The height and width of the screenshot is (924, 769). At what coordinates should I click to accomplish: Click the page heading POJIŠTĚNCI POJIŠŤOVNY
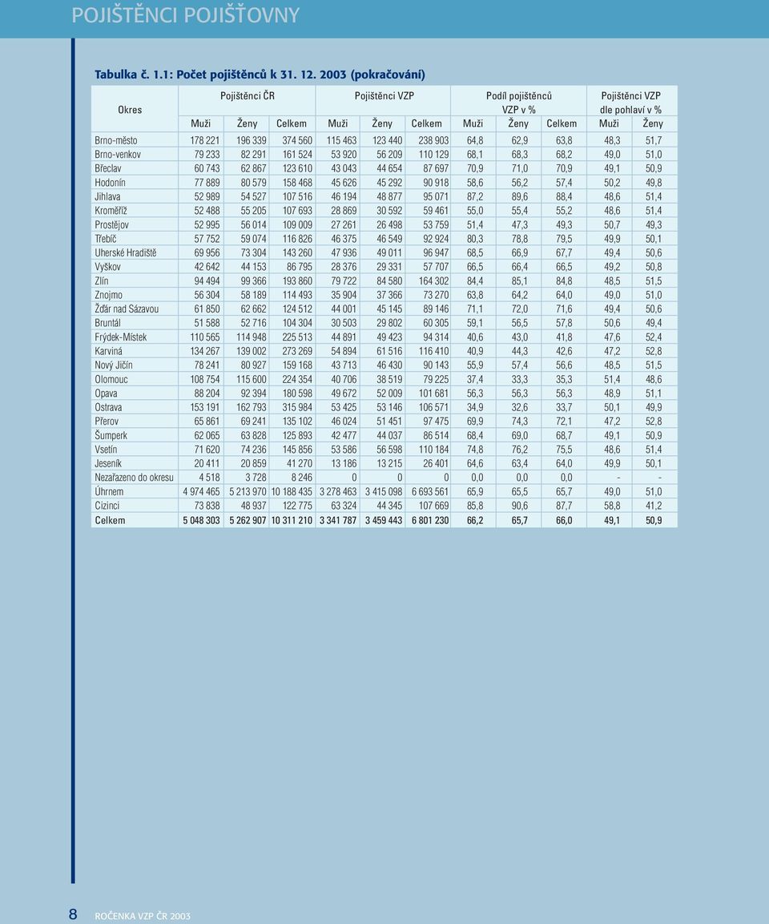pyautogui.click(x=186, y=15)
